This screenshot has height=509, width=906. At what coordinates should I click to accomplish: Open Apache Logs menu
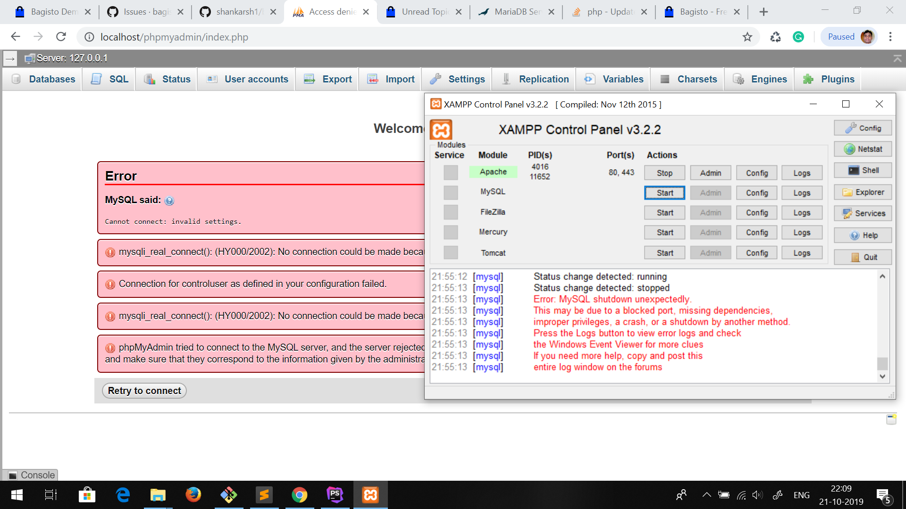click(x=802, y=173)
